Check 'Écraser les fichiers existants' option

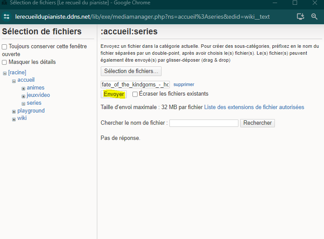point(135,94)
